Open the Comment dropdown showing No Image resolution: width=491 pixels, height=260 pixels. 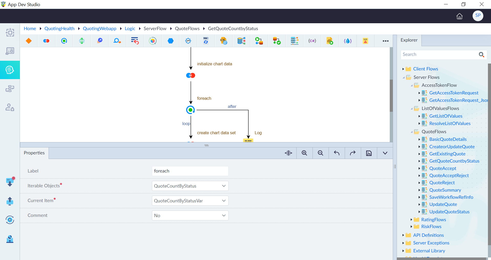[x=190, y=216]
